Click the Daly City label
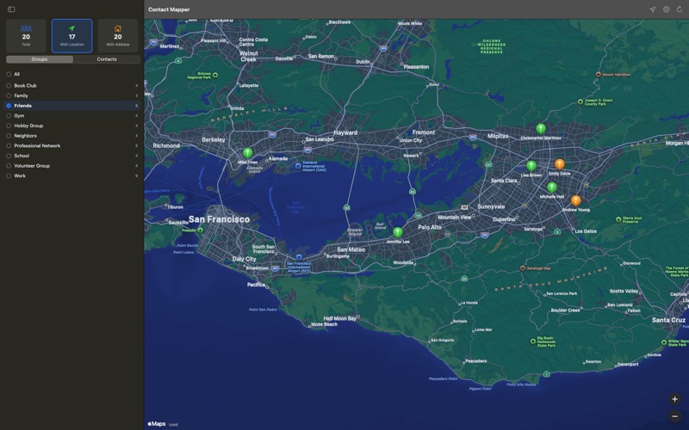This screenshot has width=689, height=430. pos(244,259)
